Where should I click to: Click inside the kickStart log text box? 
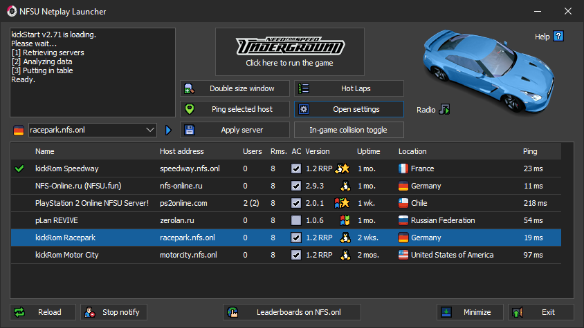(93, 73)
